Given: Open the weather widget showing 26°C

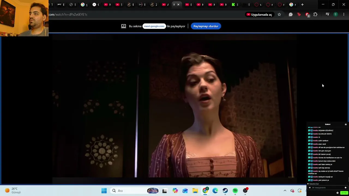Looking at the screenshot, I should tap(13, 191).
